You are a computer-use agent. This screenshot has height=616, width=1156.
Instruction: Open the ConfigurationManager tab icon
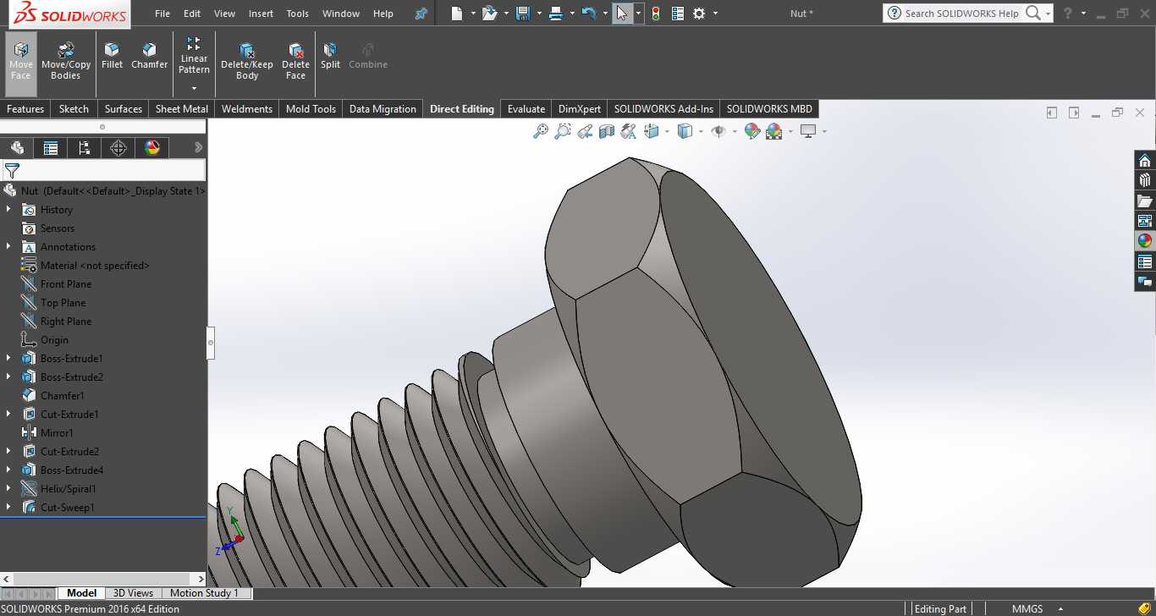(85, 148)
